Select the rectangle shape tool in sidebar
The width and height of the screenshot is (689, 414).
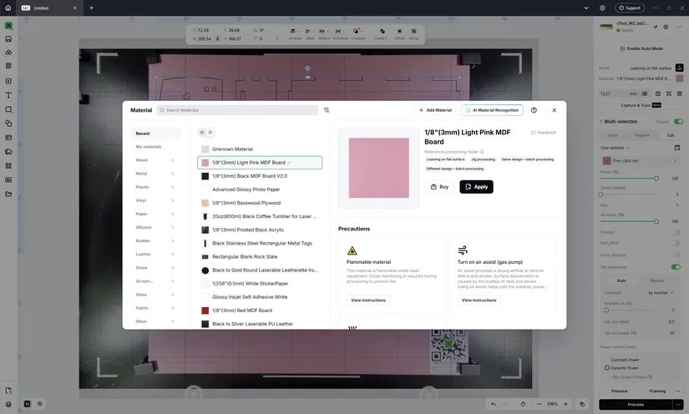pos(8,109)
